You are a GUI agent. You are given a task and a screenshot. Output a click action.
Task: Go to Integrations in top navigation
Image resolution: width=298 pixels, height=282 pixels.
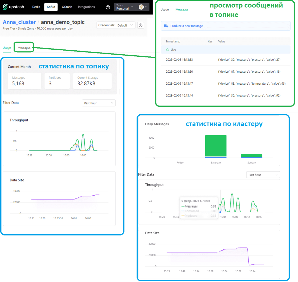click(86, 7)
